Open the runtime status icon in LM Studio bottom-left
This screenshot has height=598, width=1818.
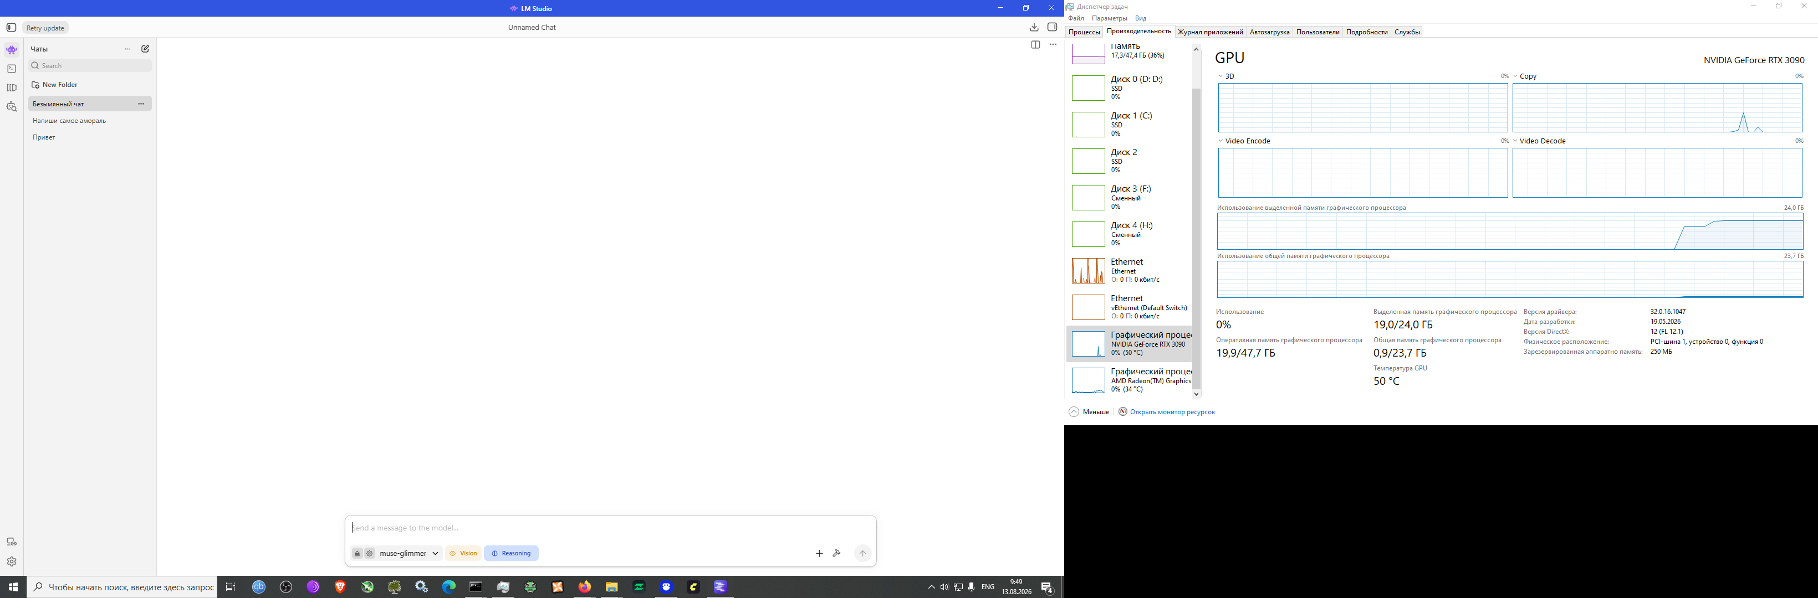pos(11,542)
